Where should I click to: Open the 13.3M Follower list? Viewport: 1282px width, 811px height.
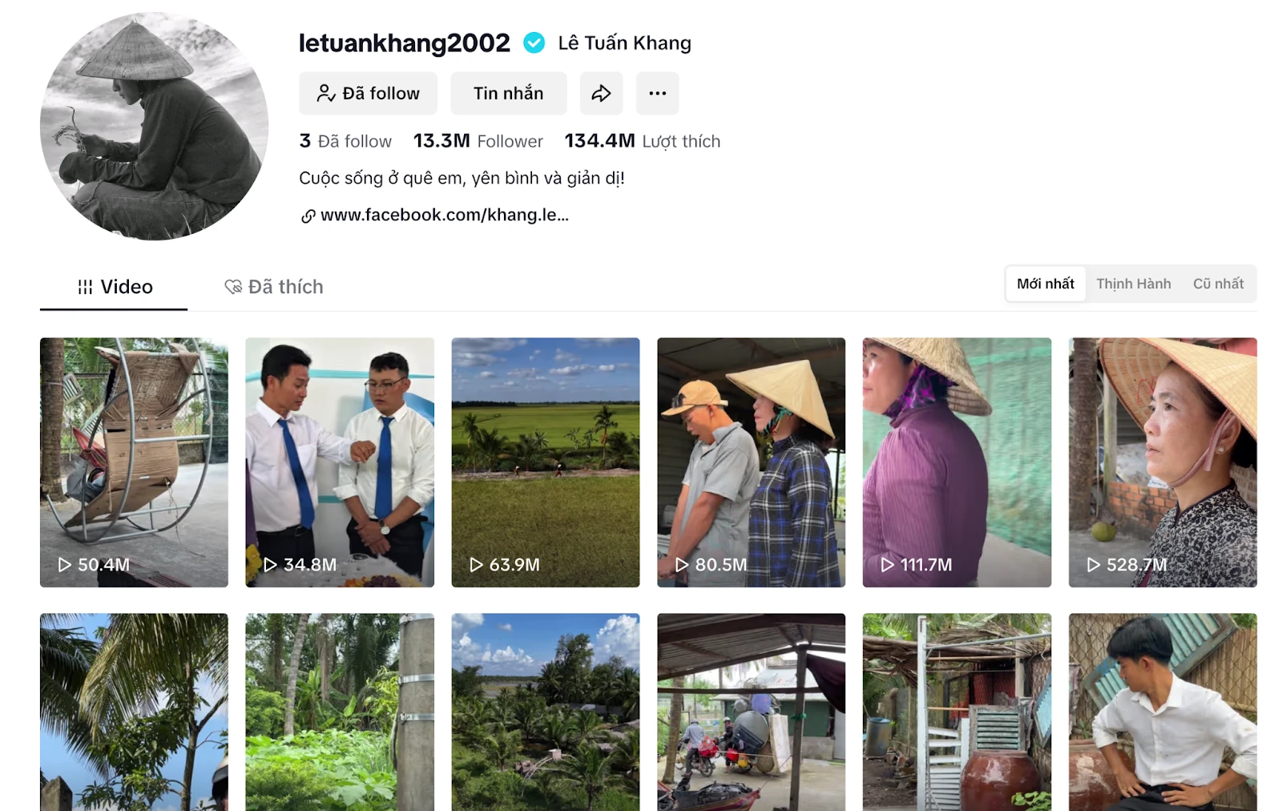point(478,141)
